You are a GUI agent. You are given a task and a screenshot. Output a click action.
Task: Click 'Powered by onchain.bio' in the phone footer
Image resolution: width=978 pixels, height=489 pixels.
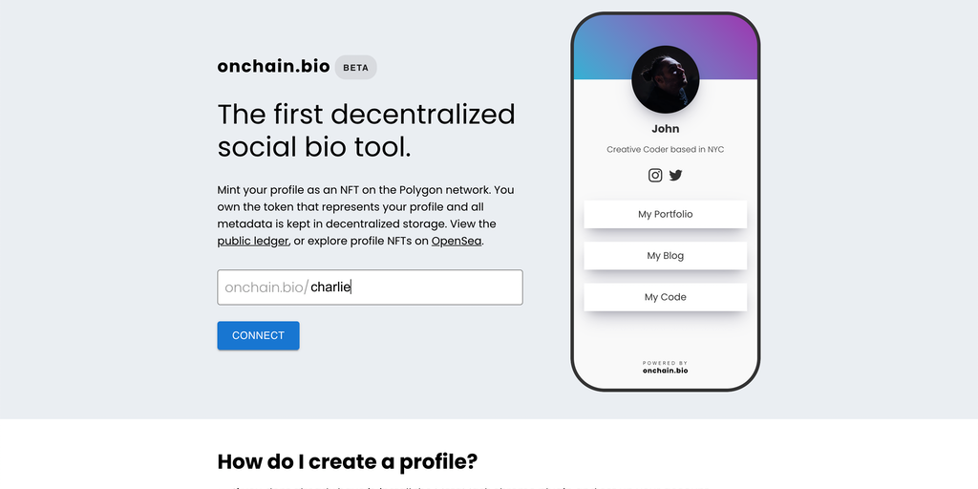[666, 367]
